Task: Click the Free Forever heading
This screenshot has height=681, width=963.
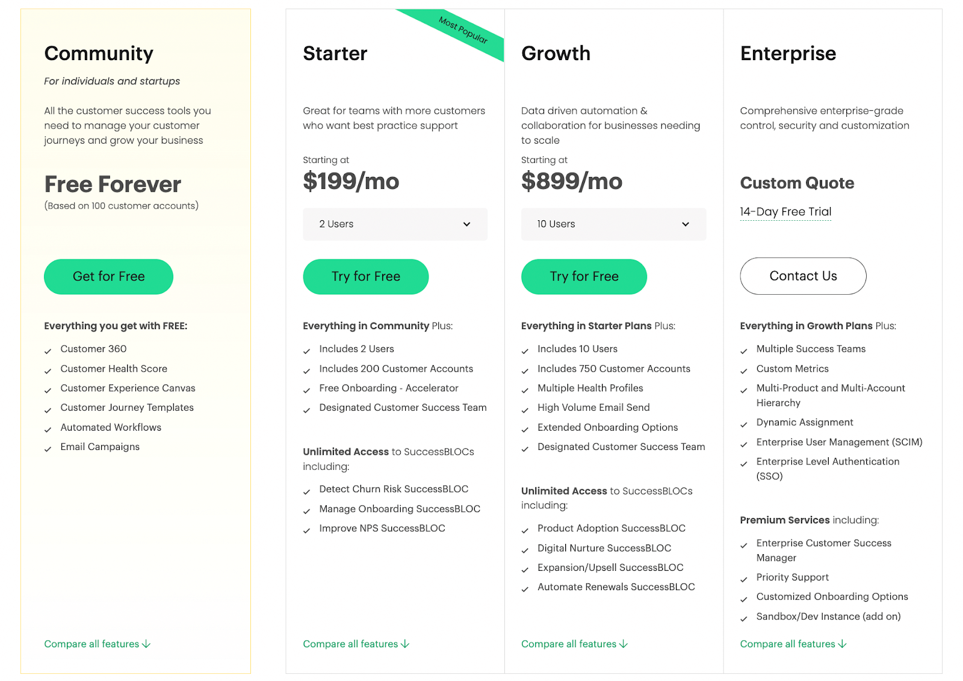Action: (x=113, y=184)
